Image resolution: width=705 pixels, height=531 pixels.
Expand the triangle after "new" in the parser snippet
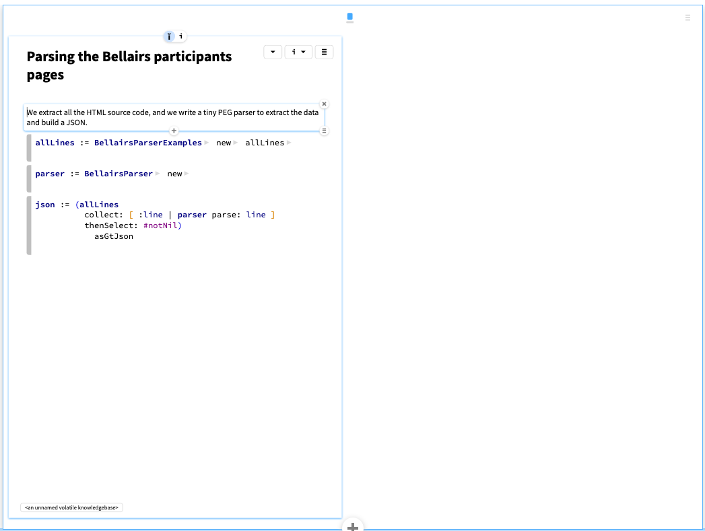[187, 174]
